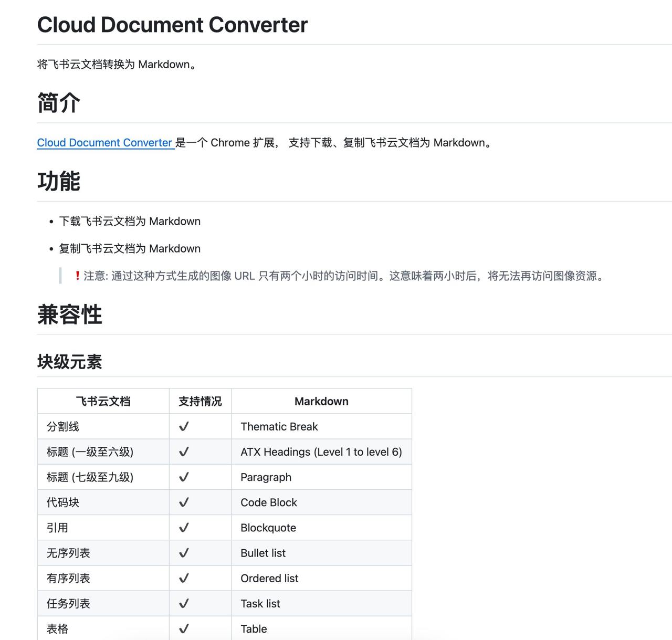The height and width of the screenshot is (640, 672).
Task: Click the 兼容性 section heading
Action: coord(70,314)
